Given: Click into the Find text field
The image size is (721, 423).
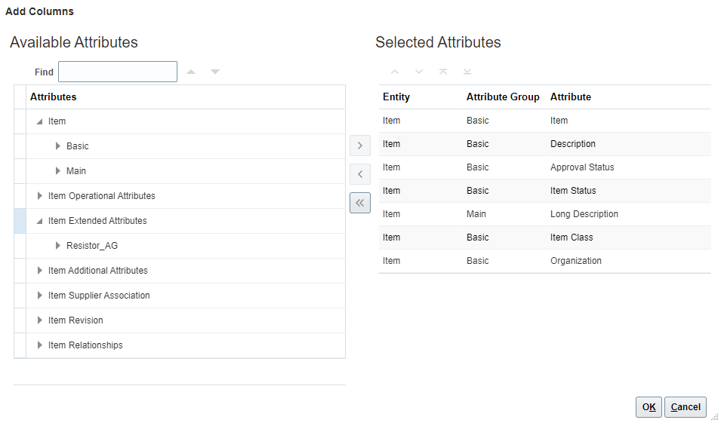Looking at the screenshot, I should (118, 72).
